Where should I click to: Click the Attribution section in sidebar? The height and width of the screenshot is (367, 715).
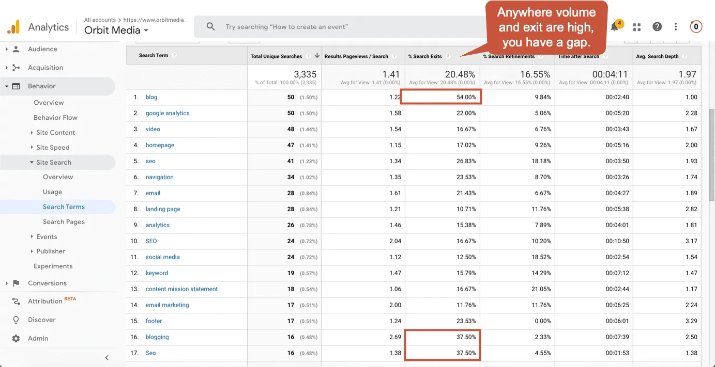[45, 301]
